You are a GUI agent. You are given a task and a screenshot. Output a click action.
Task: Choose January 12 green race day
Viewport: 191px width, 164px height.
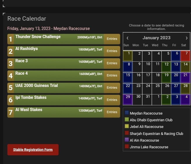click(x=166, y=67)
